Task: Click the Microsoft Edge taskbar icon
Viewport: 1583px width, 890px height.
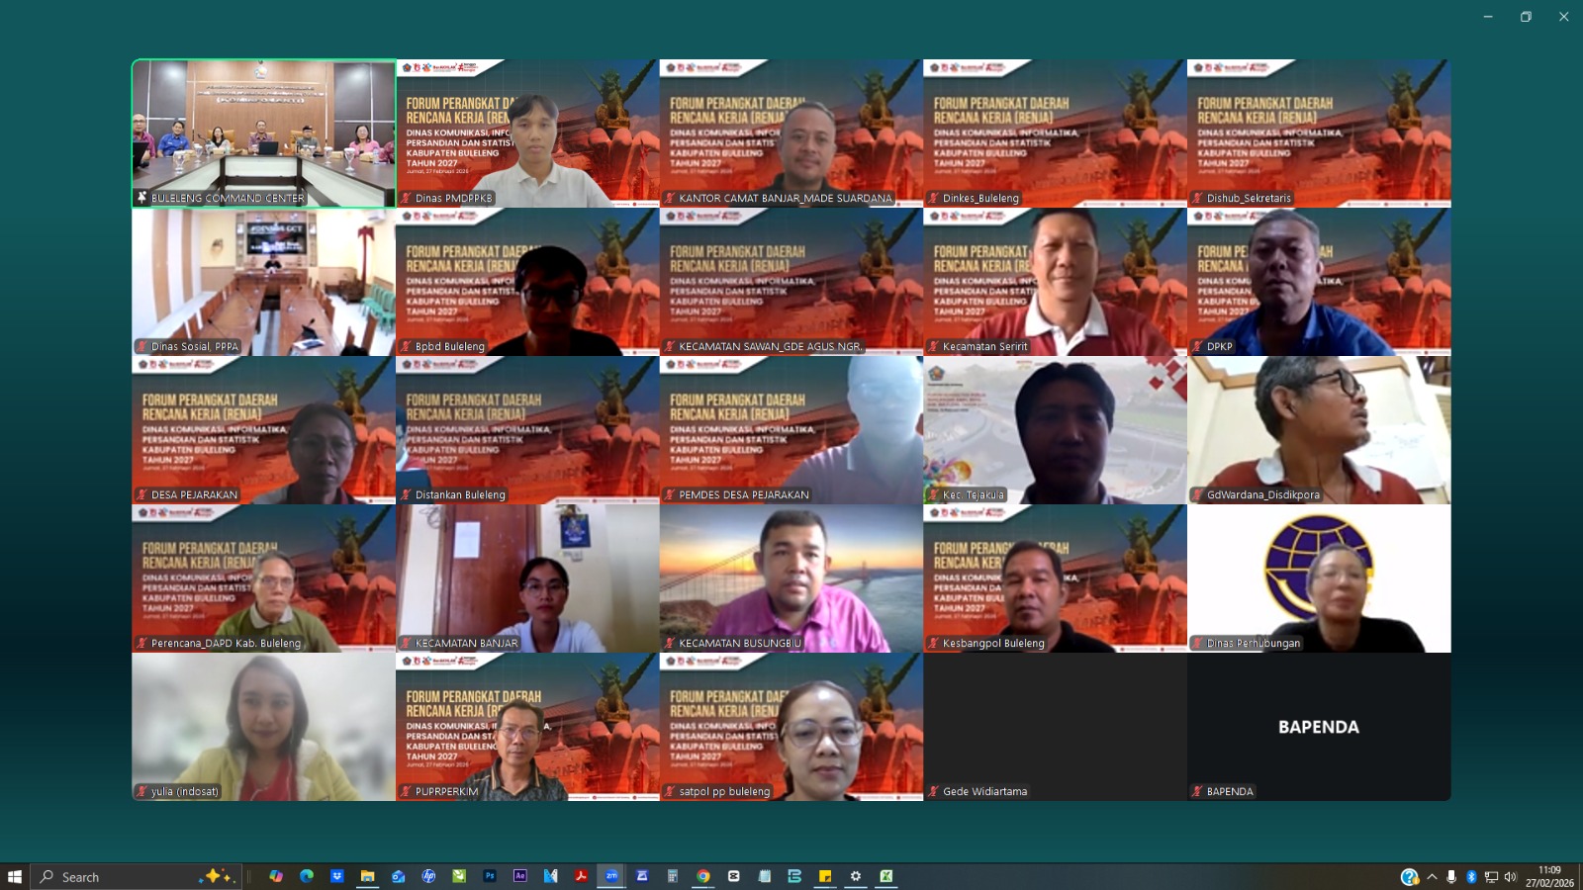Action: coord(307,876)
